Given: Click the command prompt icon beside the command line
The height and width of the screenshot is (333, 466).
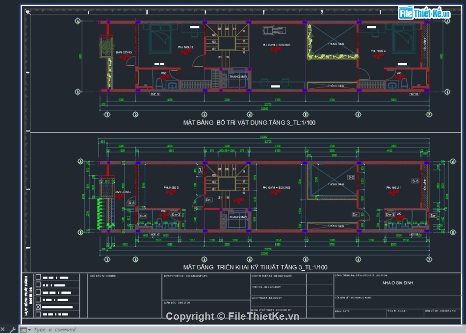Looking at the screenshot, I should (x=24, y=329).
